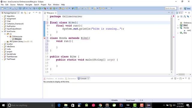Click the Quick Access field
This screenshot has width=192, height=108.
coord(170,8)
